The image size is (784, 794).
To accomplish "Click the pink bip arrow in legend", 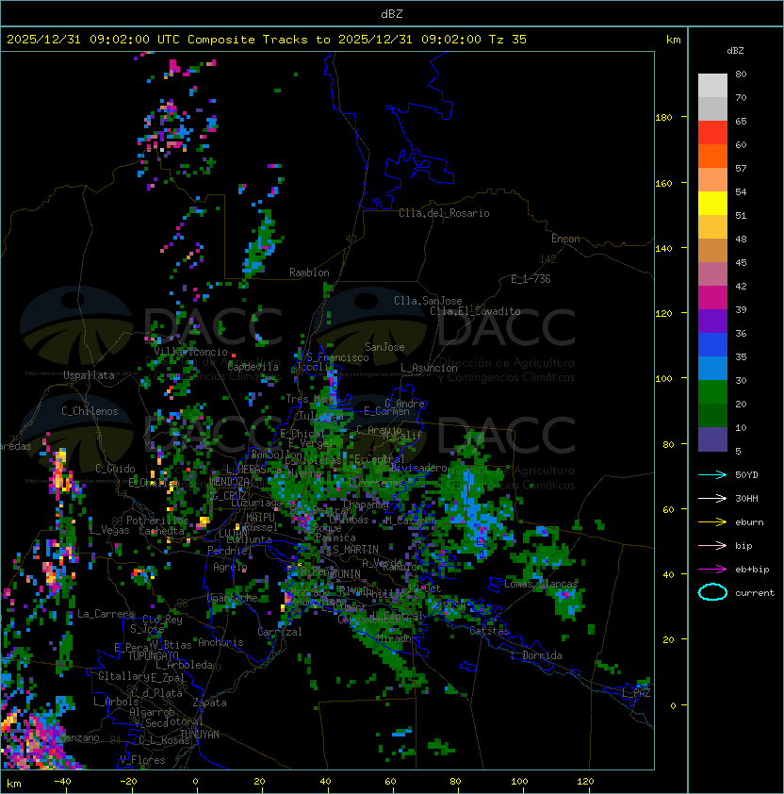I will coord(712,546).
